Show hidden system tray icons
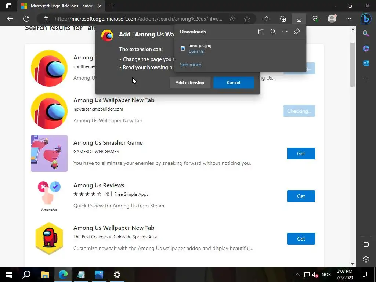This screenshot has width=376, height=282. tap(297, 275)
